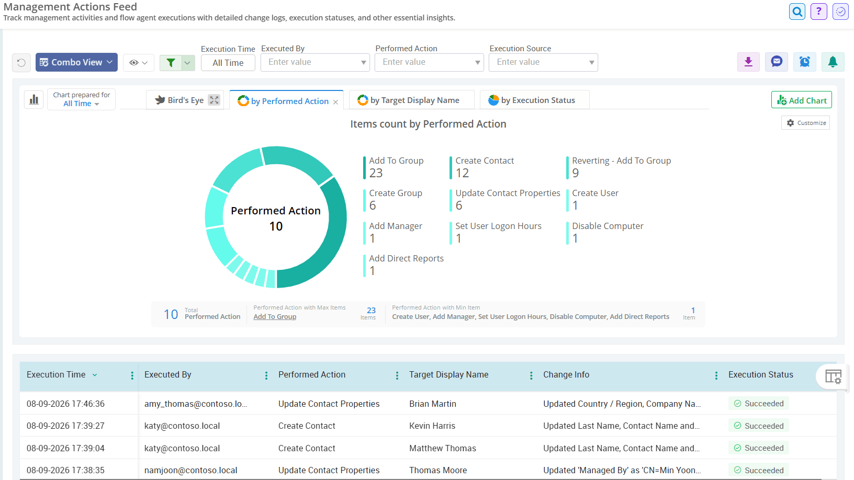Click the green notification bell icon
Image resolution: width=854 pixels, height=480 pixels.
(x=833, y=62)
